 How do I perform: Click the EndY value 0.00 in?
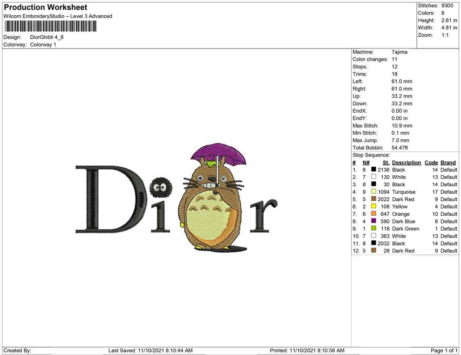pos(400,118)
